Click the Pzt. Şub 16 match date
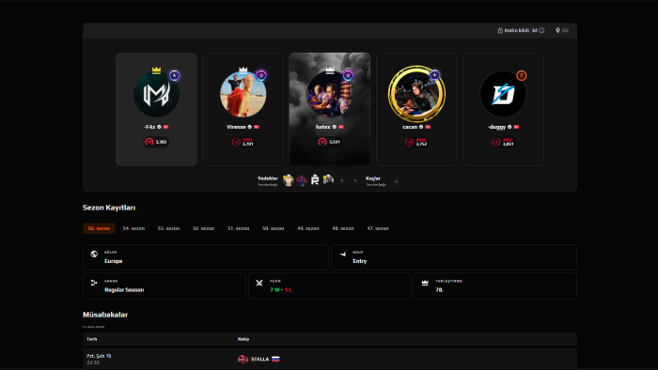 click(99, 356)
